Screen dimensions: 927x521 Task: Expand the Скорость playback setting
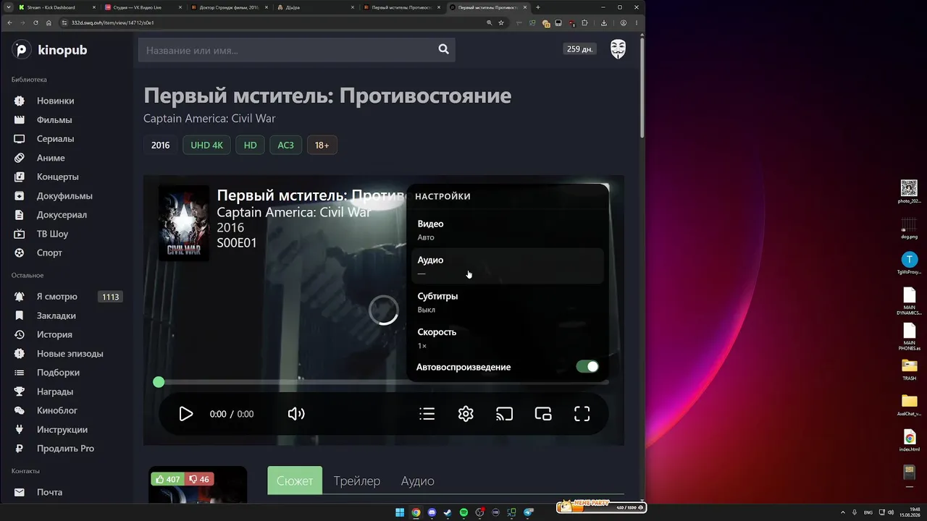pos(507,339)
